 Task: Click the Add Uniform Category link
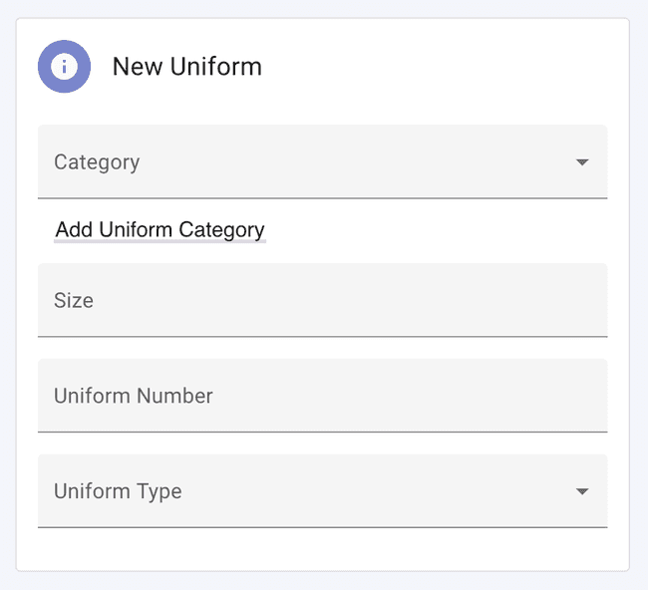point(160,230)
